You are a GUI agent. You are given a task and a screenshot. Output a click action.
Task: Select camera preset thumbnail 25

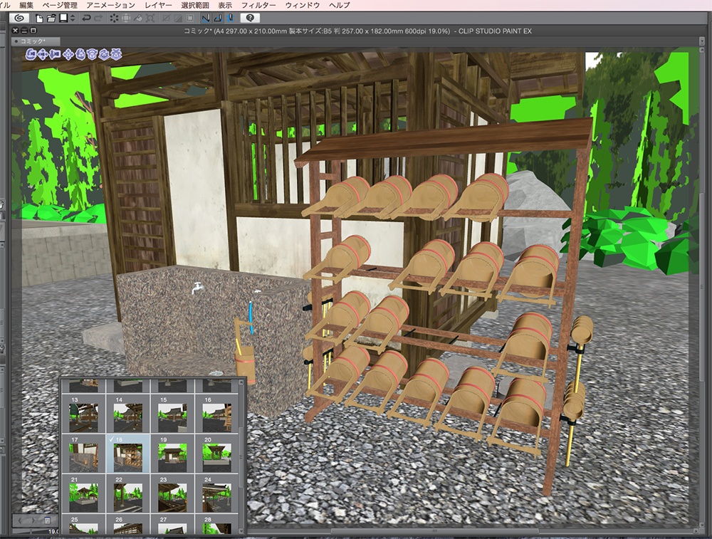coord(83,525)
